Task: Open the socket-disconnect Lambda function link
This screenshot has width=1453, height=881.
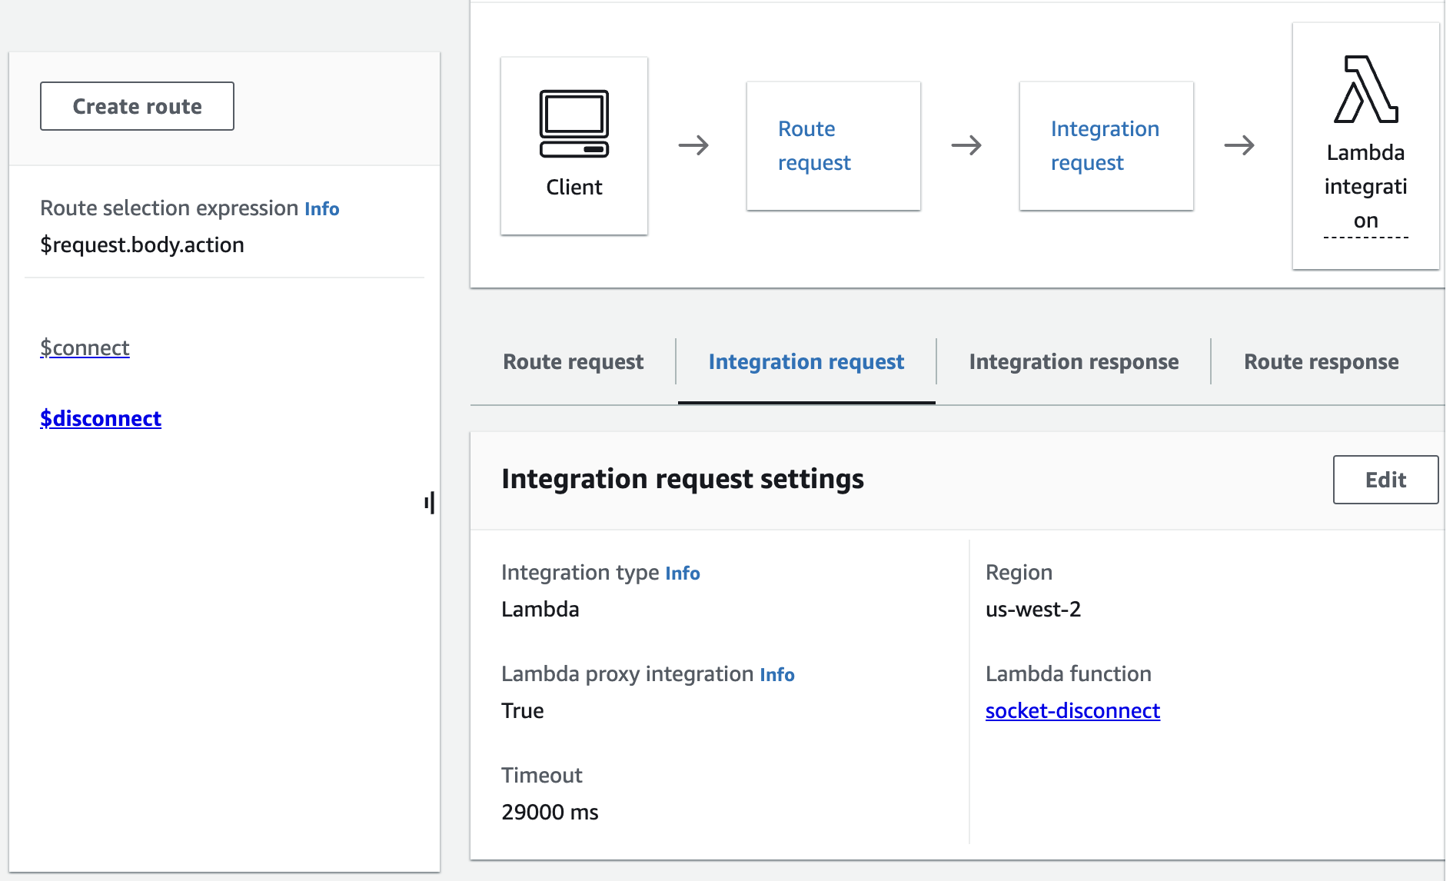Action: (1072, 711)
